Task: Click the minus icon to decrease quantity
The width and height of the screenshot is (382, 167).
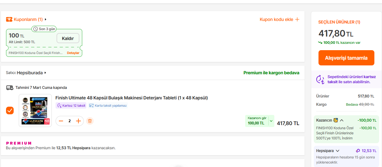Action: (61, 121)
